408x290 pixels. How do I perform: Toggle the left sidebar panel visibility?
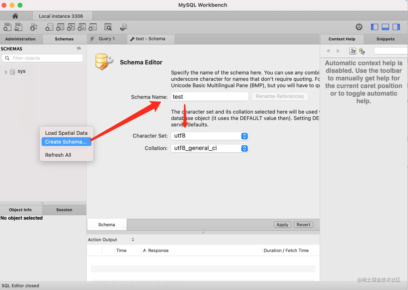pos(375,27)
